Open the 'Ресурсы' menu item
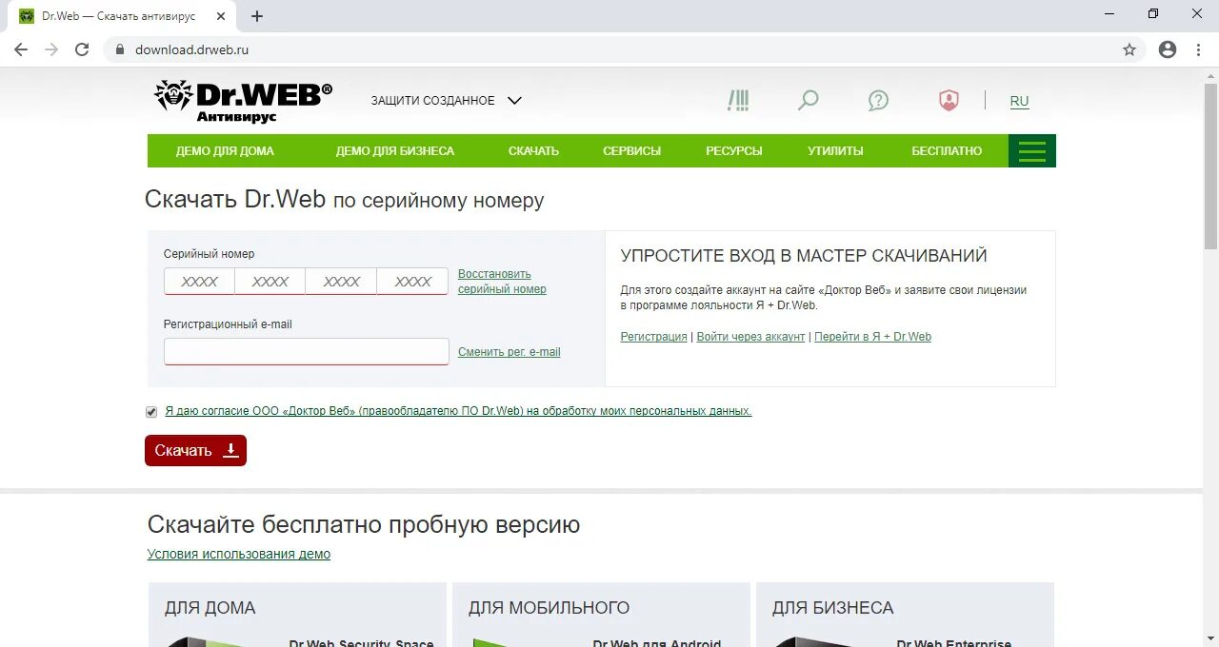1219x647 pixels. point(733,151)
